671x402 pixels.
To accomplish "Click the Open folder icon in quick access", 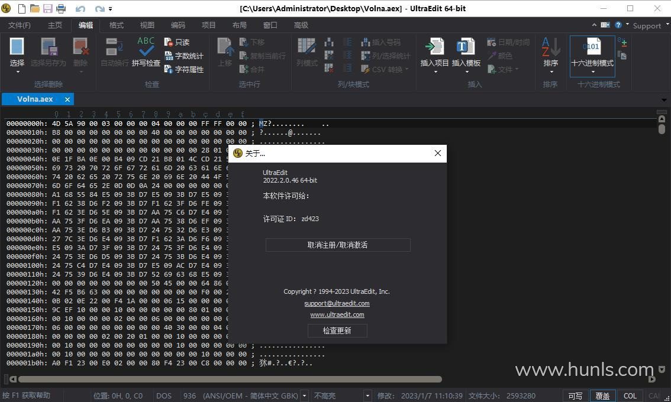I will pyautogui.click(x=35, y=8).
